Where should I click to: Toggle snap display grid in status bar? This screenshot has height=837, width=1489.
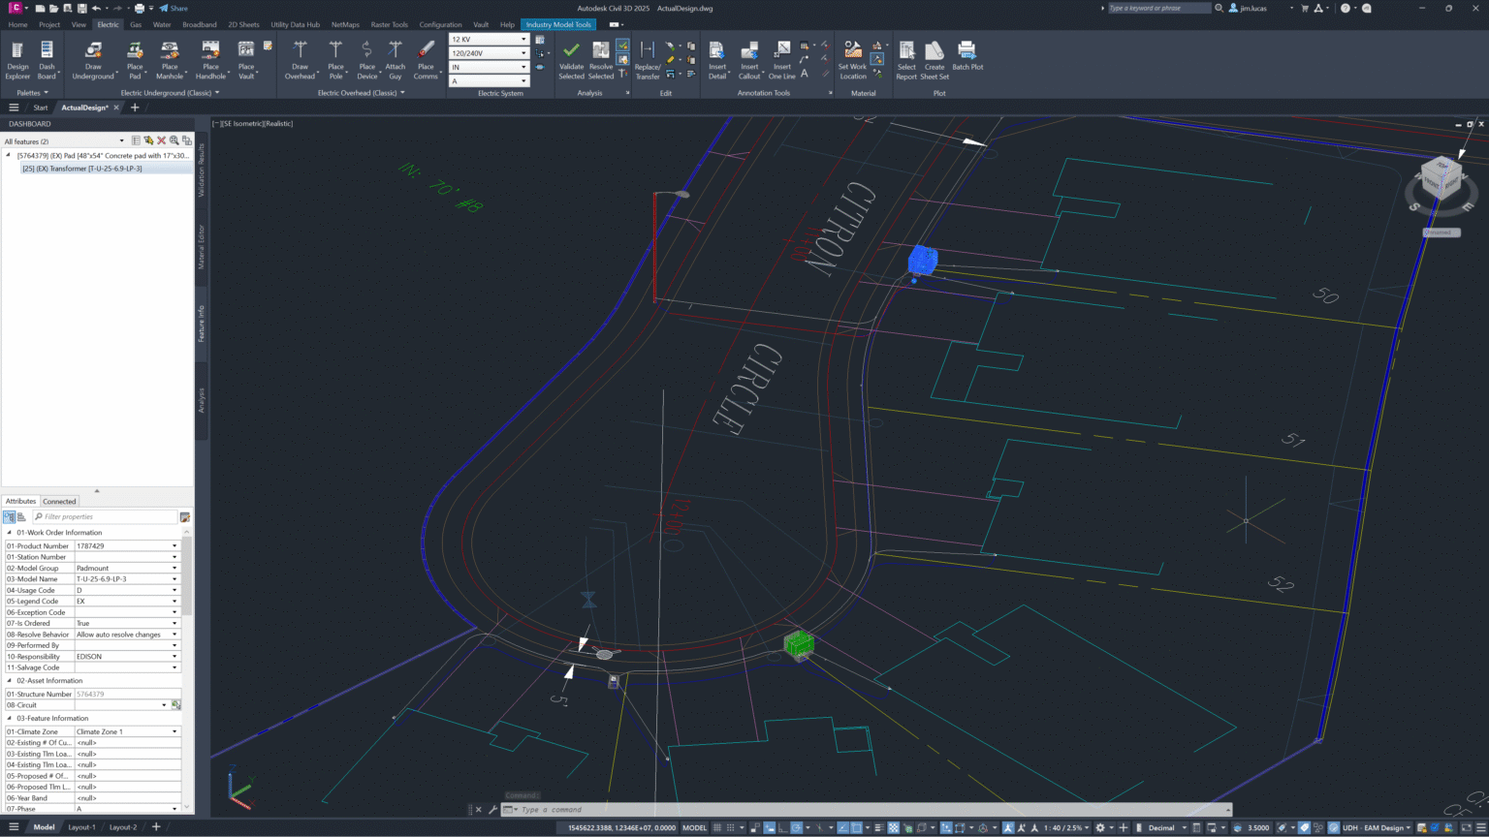[x=715, y=828]
